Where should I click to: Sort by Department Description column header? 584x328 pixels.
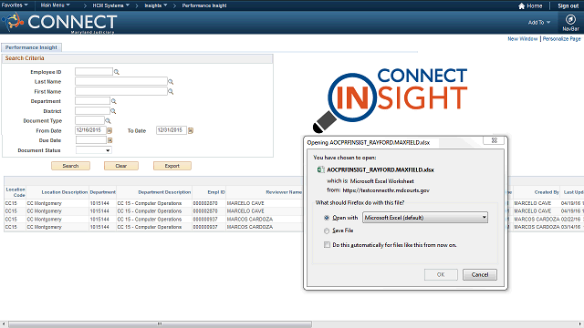coord(164,192)
